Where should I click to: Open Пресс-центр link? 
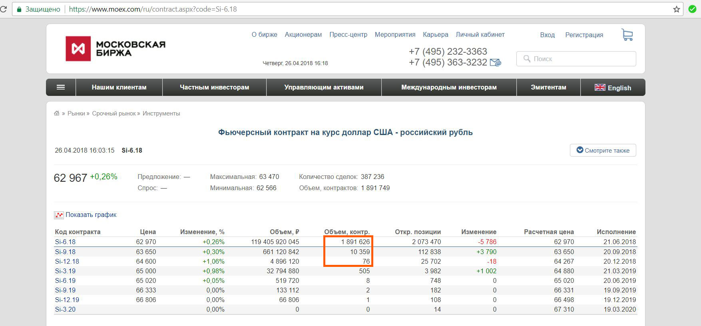pos(348,34)
